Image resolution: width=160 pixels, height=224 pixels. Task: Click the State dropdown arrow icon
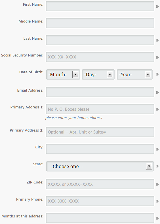149,166
